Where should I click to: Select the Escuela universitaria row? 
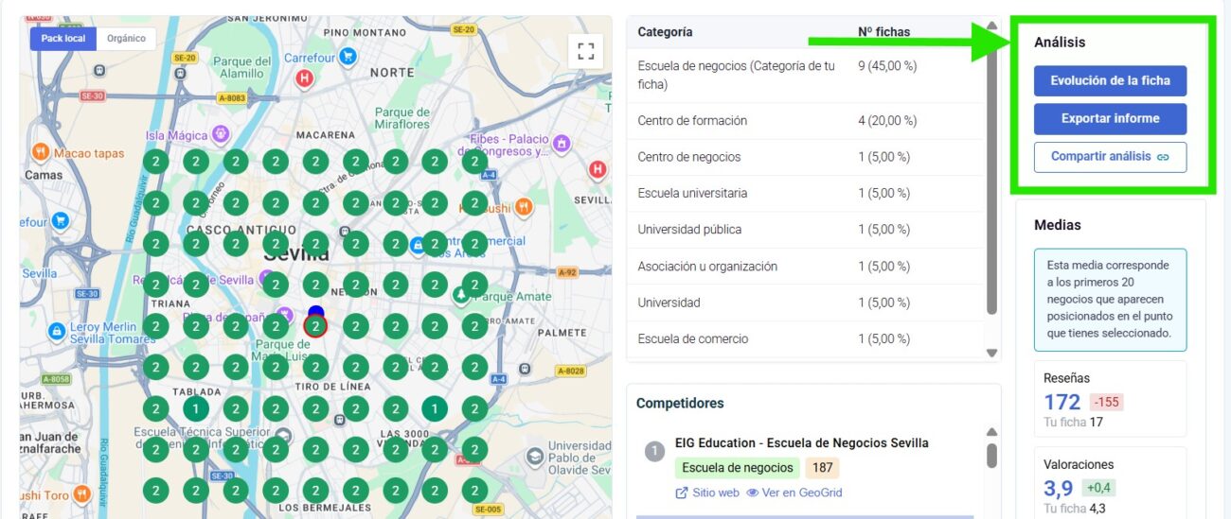tap(806, 193)
